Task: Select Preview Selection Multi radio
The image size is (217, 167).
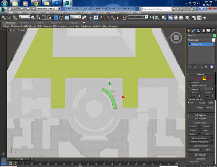Action: point(207,103)
